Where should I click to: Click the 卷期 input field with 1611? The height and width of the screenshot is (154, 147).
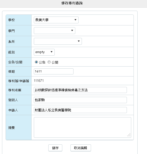coord(54,71)
